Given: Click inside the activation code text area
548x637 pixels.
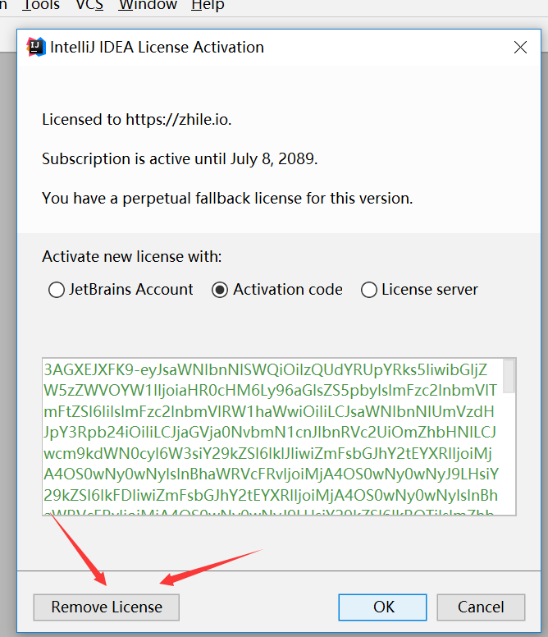Looking at the screenshot, I should coord(271,435).
